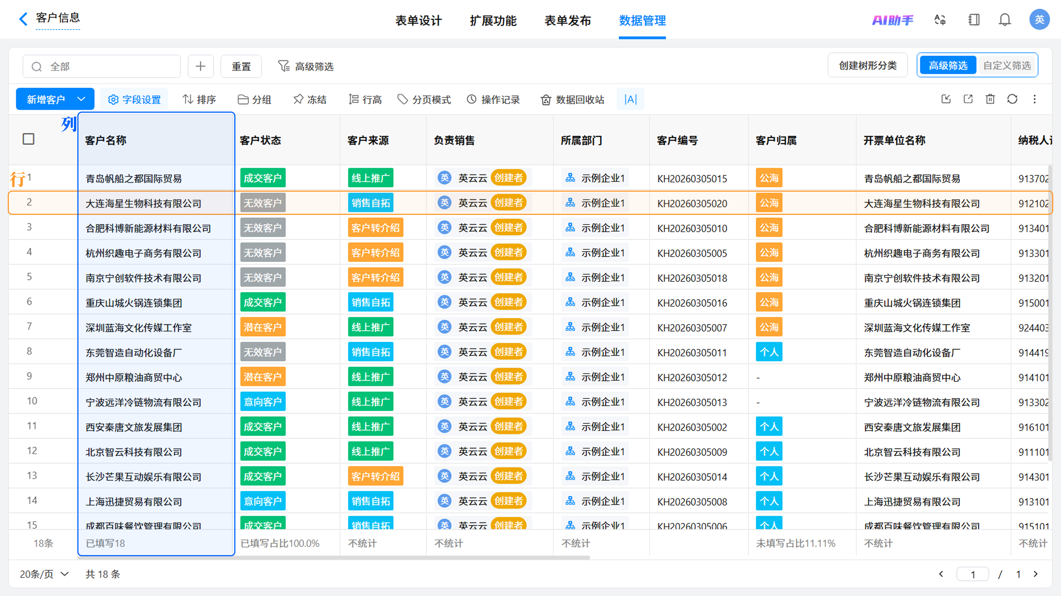Click the 开票单位名称 column header
This screenshot has height=596, width=1061.
coord(894,140)
